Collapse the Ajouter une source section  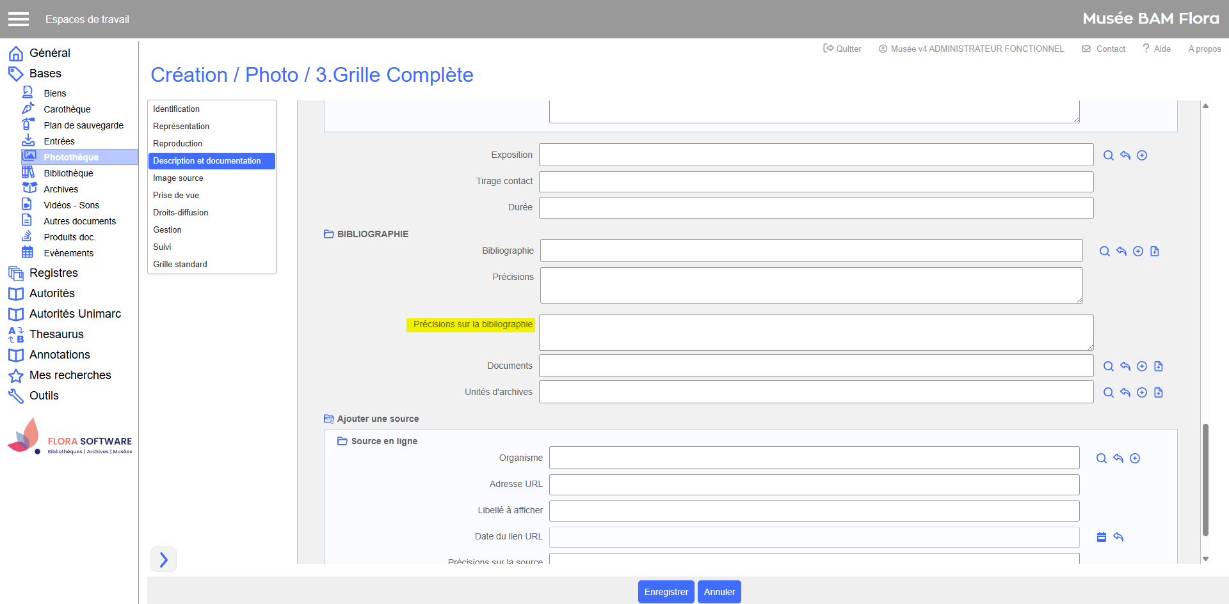pyautogui.click(x=329, y=419)
